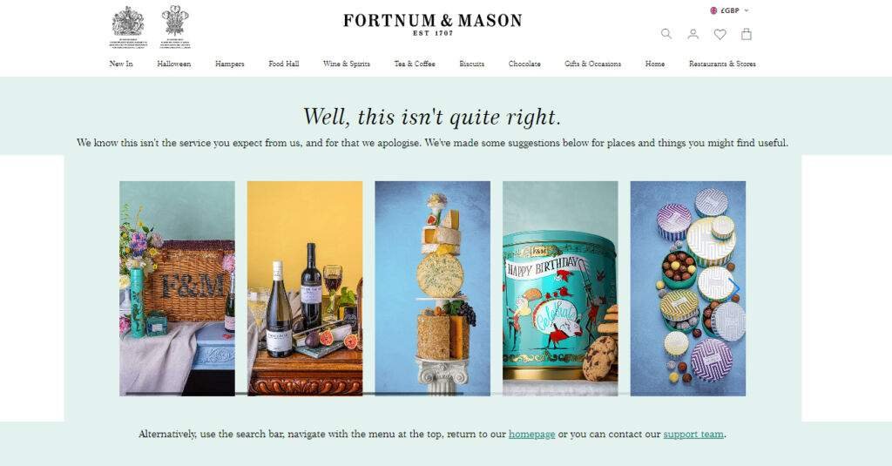The image size is (892, 466).
Task: Click the royal warrant crest on the left
Action: pos(128,27)
